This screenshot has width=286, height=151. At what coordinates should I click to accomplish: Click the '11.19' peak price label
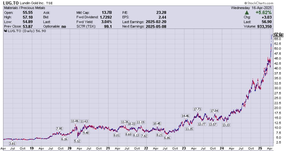tap(141, 122)
